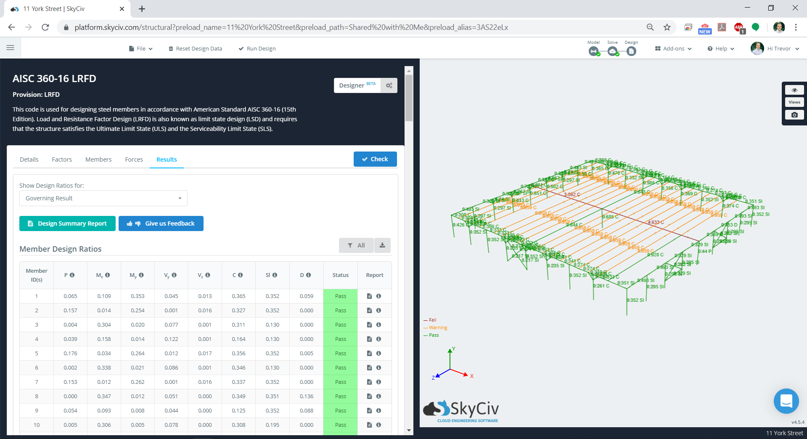Screen dimensions: 807x439
Task: Show info for the SI column
Action: 275,275
